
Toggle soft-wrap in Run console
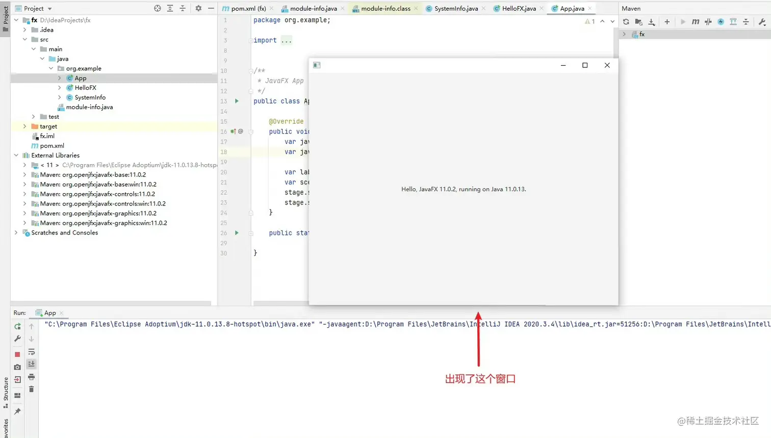[31, 352]
